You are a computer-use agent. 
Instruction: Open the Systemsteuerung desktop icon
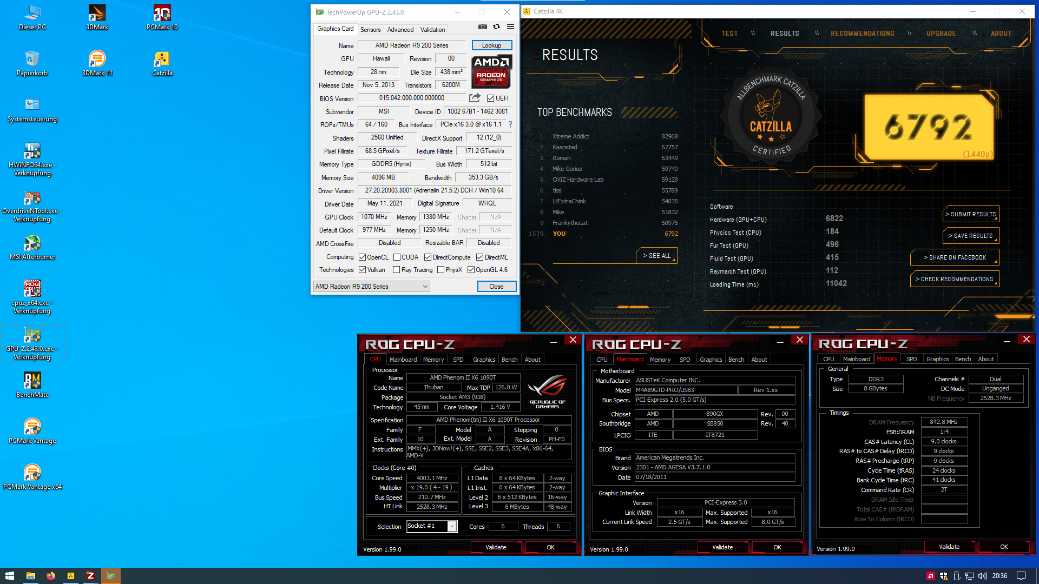32,109
